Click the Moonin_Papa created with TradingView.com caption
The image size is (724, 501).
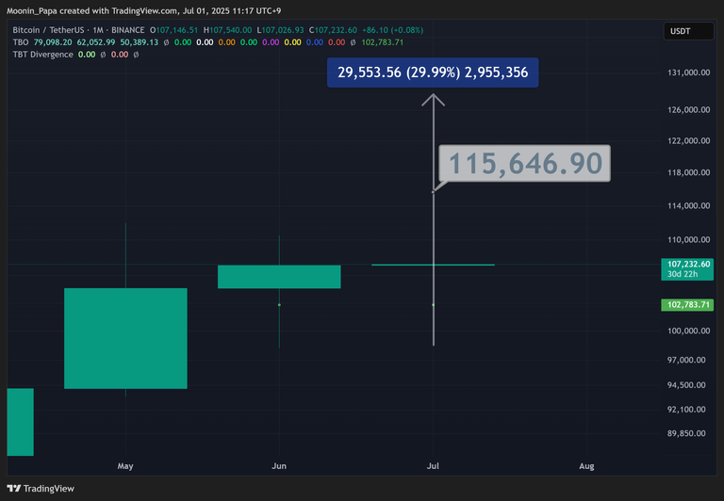(143, 10)
